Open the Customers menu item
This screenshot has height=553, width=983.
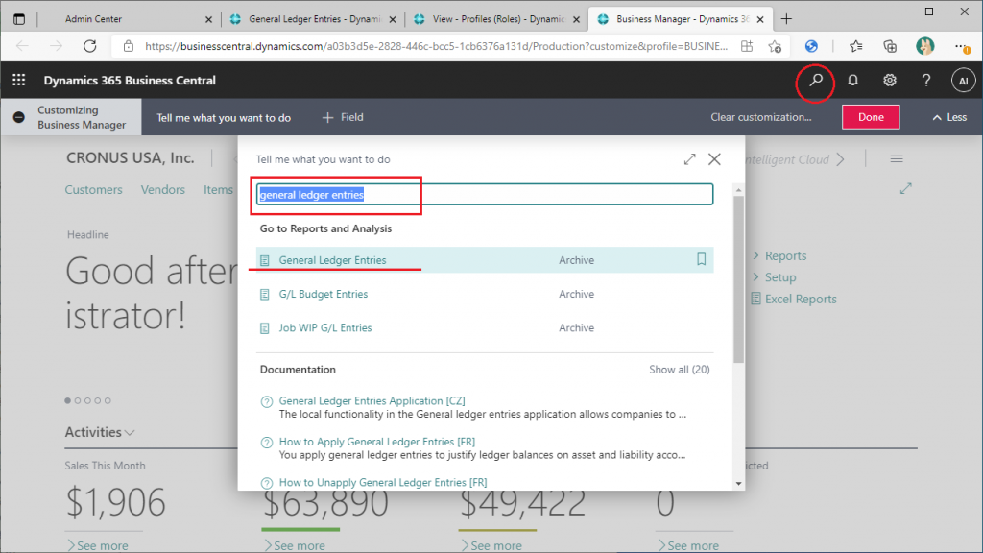click(x=93, y=189)
